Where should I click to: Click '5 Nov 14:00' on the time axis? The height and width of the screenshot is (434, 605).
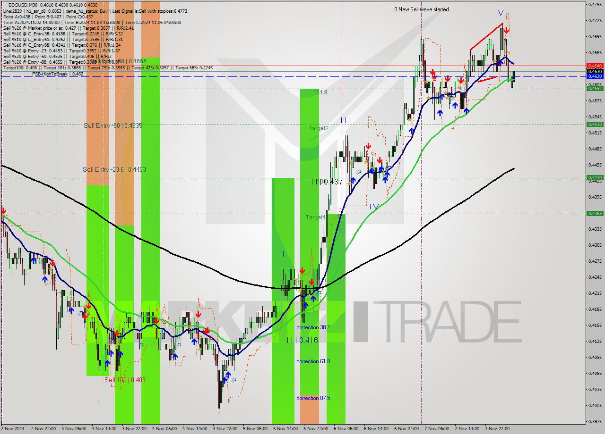pyautogui.click(x=286, y=428)
